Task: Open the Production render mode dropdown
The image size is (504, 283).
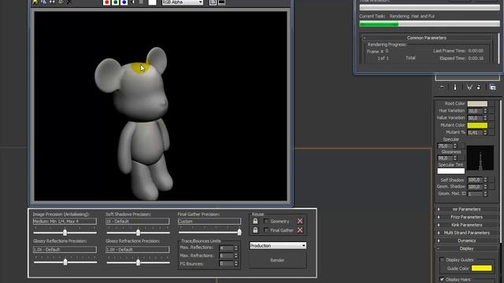Action: point(278,245)
